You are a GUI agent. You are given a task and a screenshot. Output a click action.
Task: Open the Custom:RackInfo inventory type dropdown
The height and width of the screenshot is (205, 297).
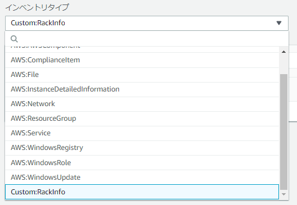(x=147, y=23)
